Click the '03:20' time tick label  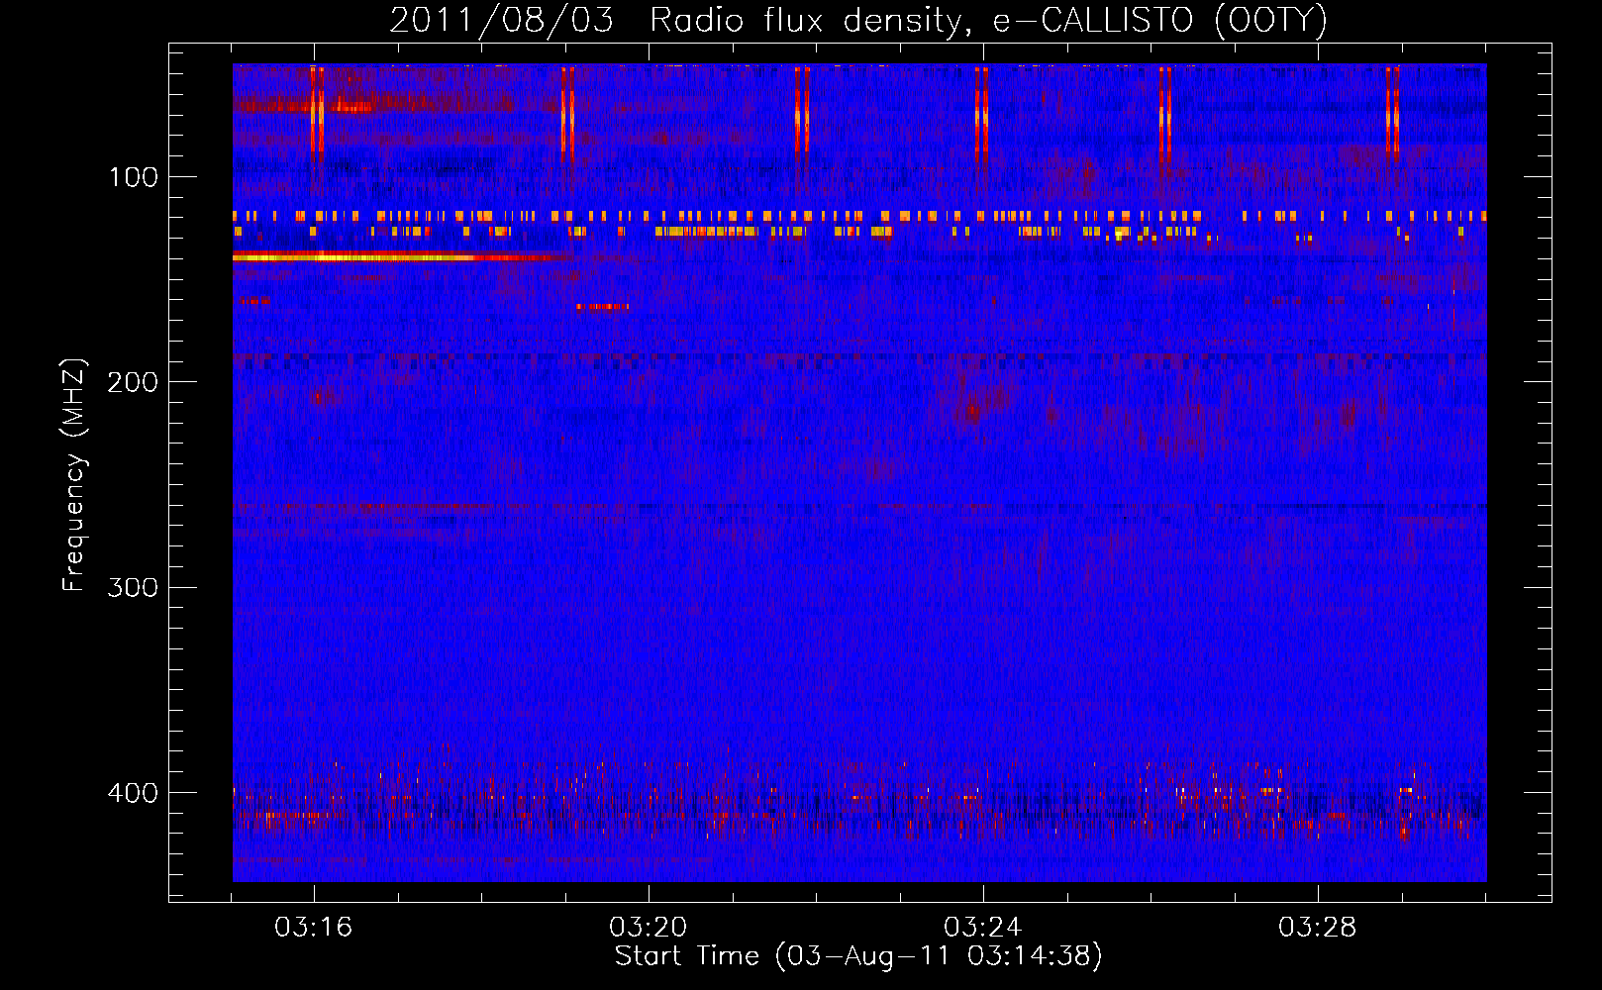649,928
